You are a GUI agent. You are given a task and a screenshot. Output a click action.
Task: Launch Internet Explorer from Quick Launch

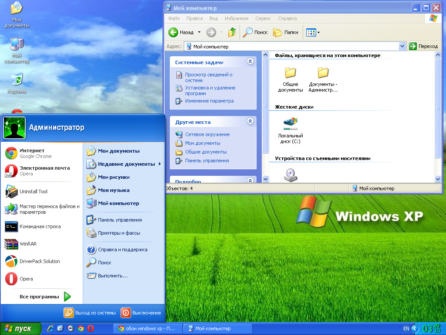point(51,328)
